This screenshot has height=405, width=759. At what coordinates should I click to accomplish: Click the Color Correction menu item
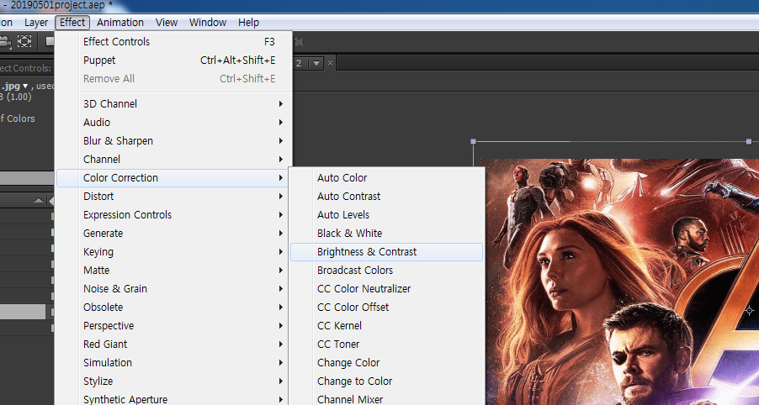pos(174,178)
